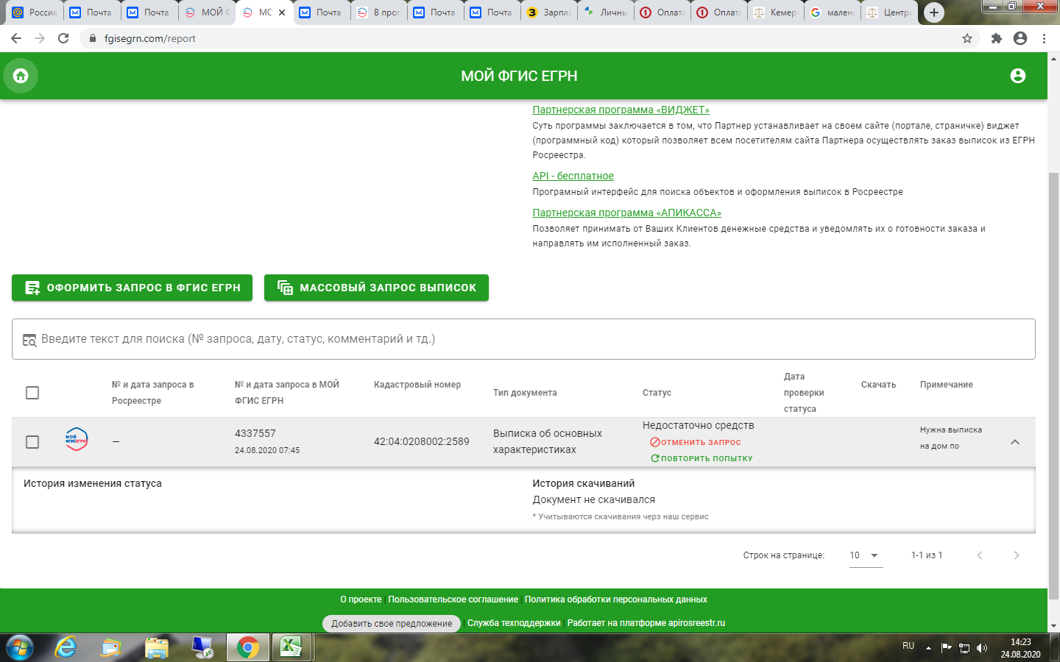
Task: Open File Explorer folder on taskbar
Action: point(157,648)
